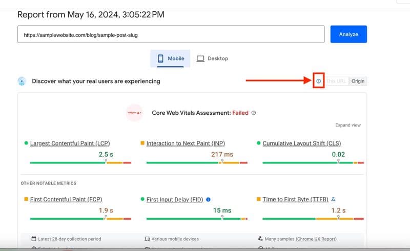Click the Core Web Vitals graph icon

click(135, 113)
